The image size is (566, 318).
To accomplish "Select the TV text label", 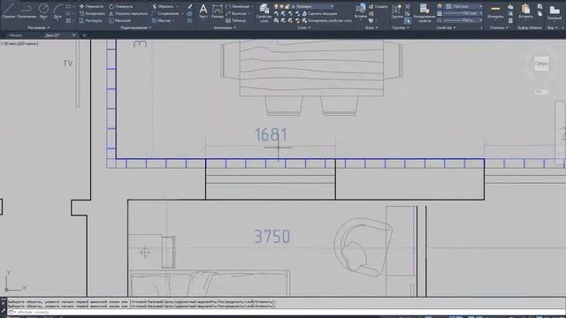I will tap(68, 64).
